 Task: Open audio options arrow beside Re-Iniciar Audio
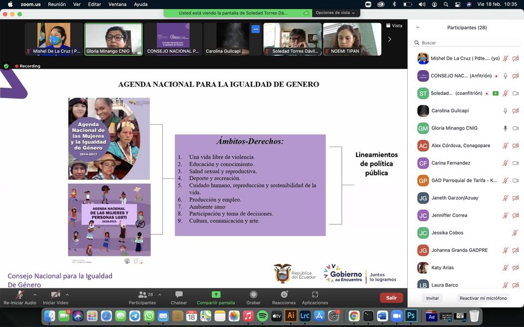35,294
